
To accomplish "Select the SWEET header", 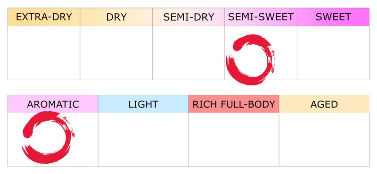I will [x=333, y=17].
